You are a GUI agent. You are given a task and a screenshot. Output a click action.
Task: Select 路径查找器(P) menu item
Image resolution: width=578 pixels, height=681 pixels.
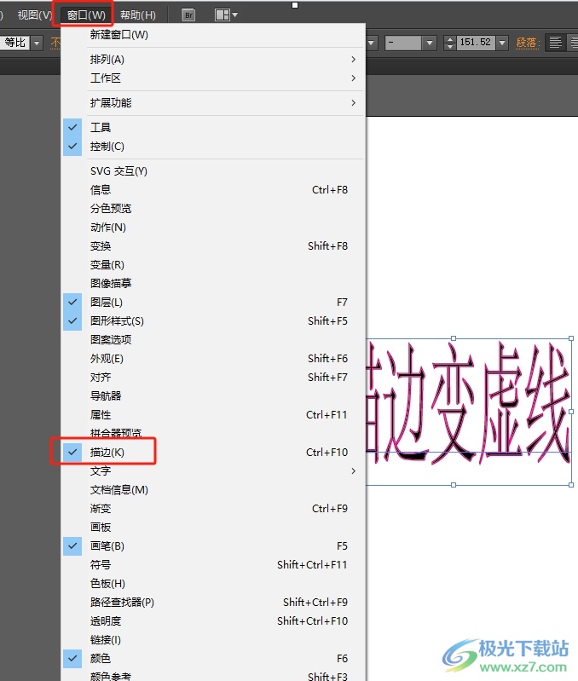click(213, 602)
